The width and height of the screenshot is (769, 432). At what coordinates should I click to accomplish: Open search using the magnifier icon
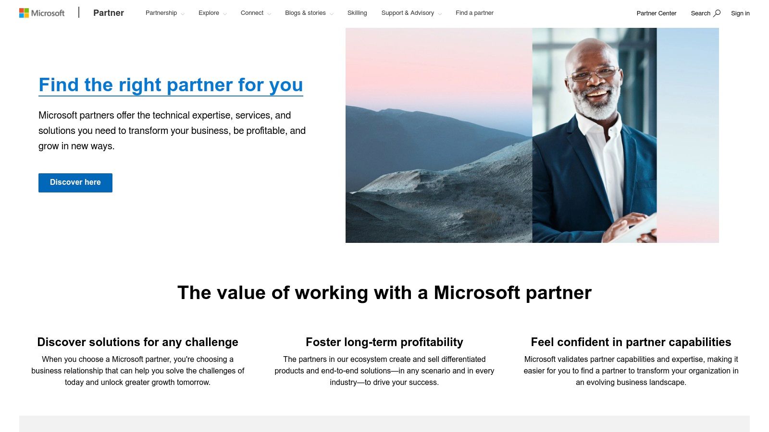coord(718,13)
